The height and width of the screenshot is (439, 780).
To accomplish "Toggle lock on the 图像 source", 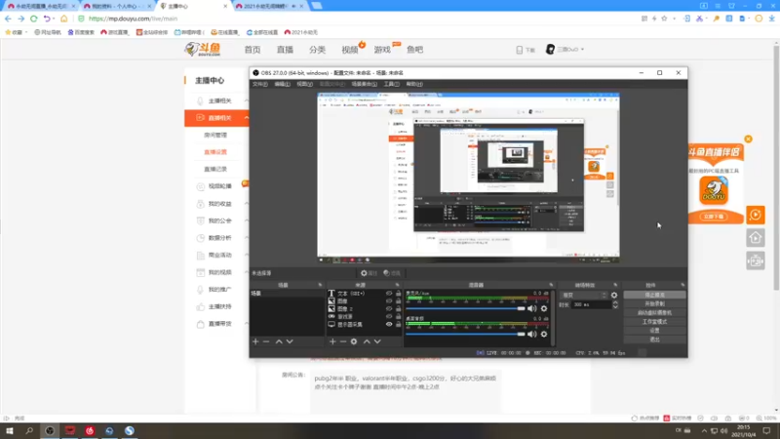I will pos(398,301).
